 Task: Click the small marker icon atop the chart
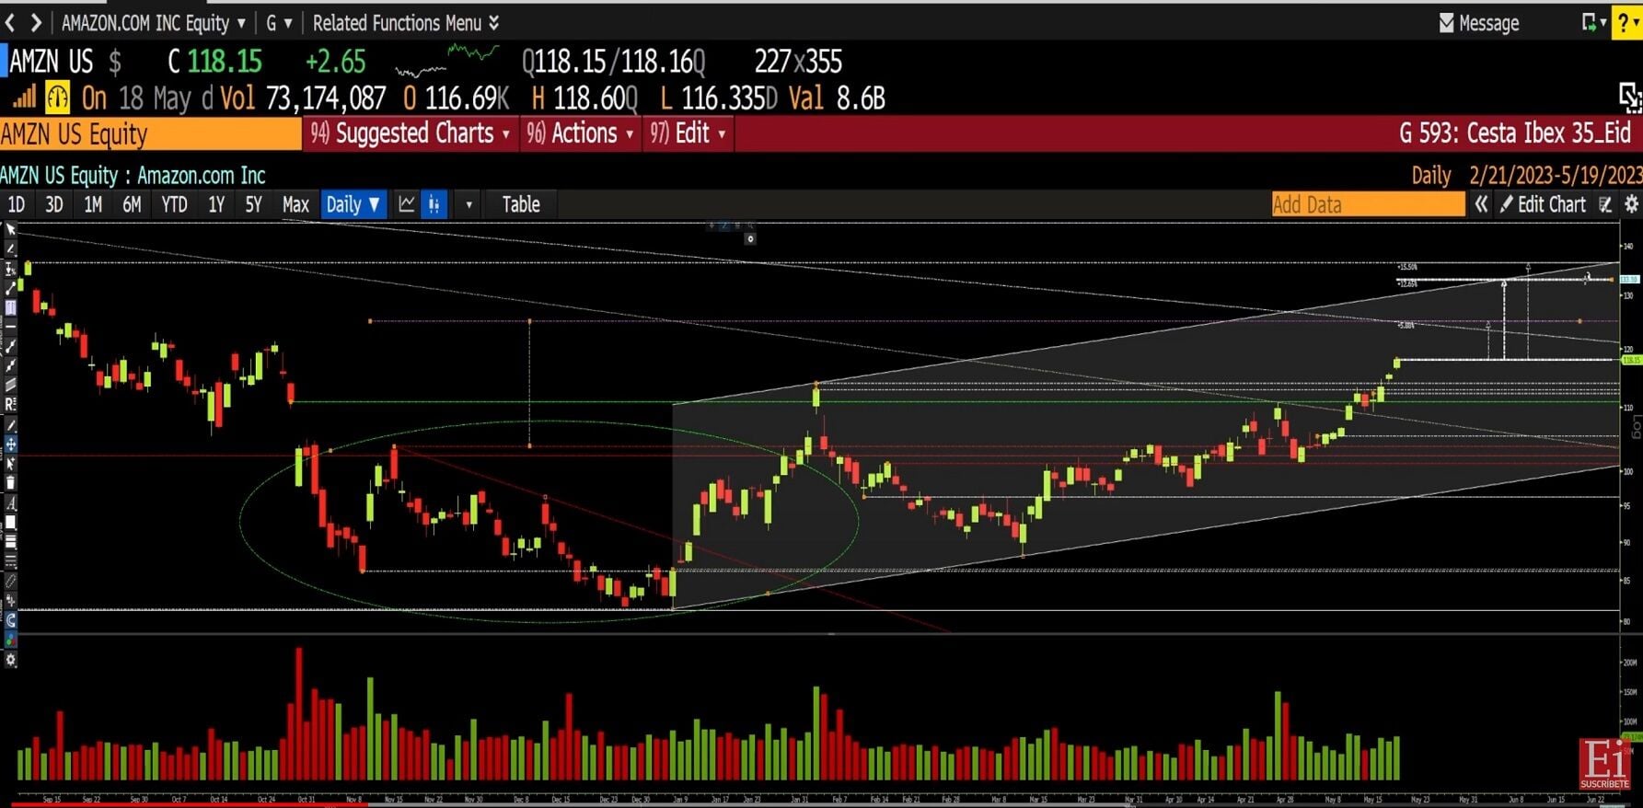[x=750, y=239]
